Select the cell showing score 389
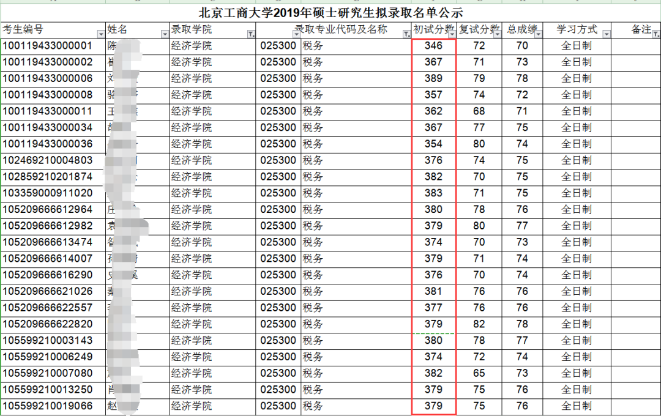This screenshot has height=416, width=661. point(433,78)
